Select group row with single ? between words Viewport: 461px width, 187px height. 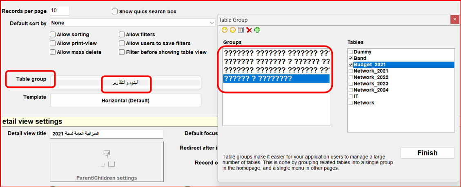[x=276, y=62]
